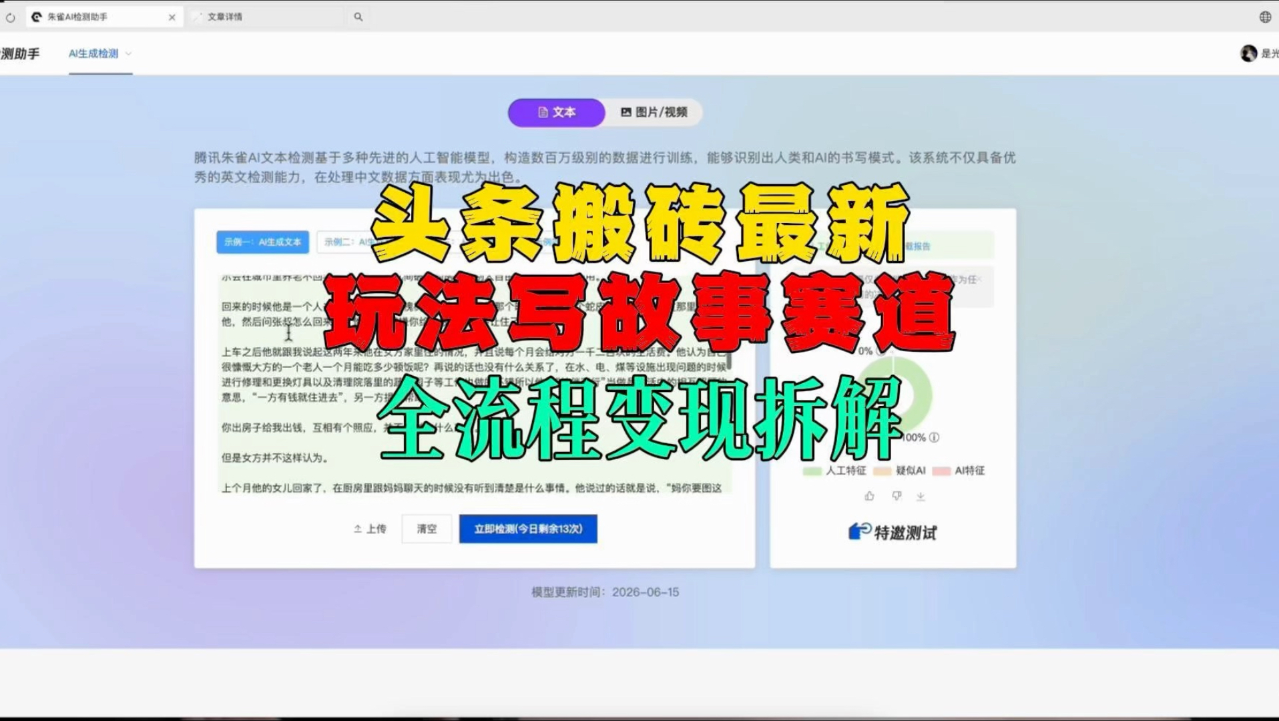
Task: Load 示例一: AI生成文本 sample
Action: [262, 242]
